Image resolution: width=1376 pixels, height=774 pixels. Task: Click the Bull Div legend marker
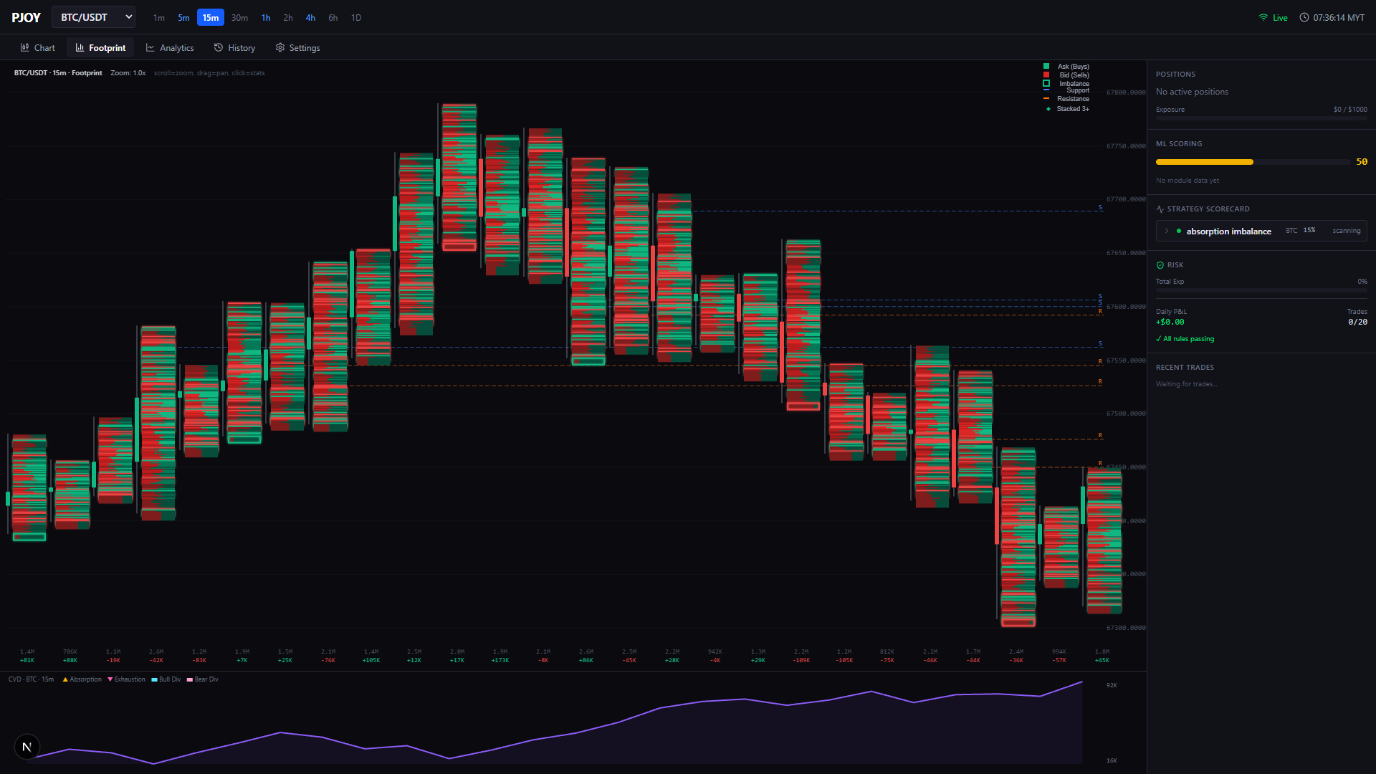[155, 679]
